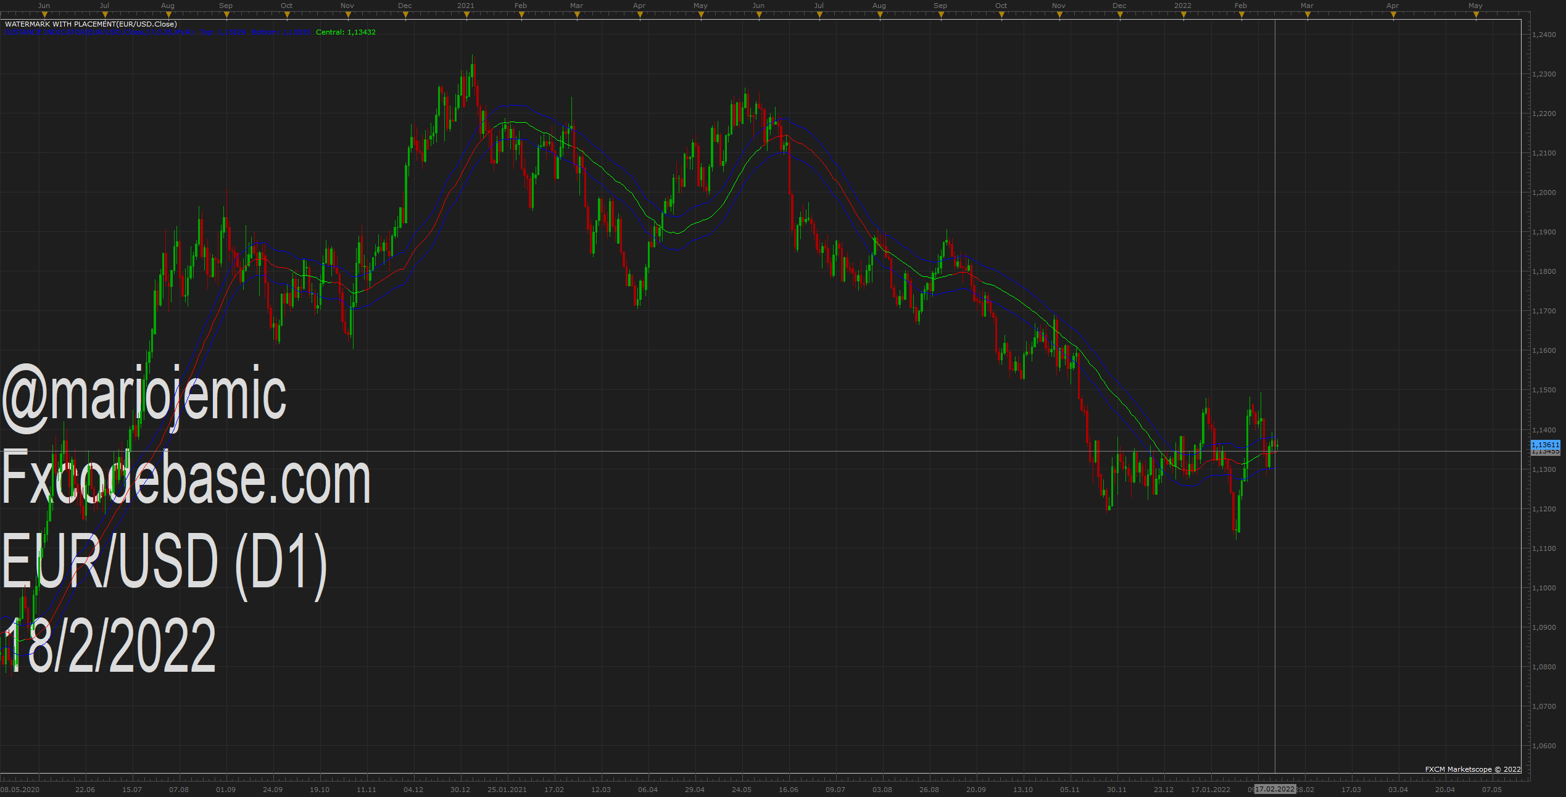The image size is (1566, 797).
Task: Click the 03.08 date on bottom axis
Action: pyautogui.click(x=882, y=790)
